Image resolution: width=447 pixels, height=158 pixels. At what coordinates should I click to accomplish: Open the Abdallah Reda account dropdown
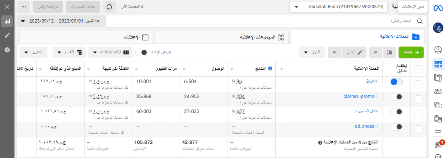(339, 7)
